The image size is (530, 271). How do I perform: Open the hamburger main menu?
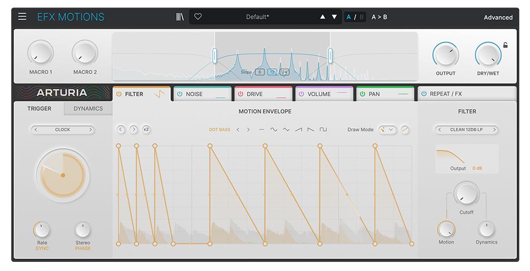pyautogui.click(x=22, y=17)
